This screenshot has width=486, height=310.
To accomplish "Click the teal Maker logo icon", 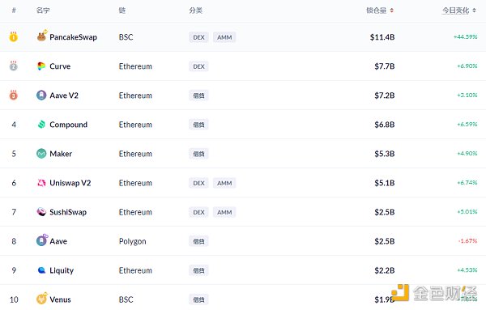I will pyautogui.click(x=41, y=153).
